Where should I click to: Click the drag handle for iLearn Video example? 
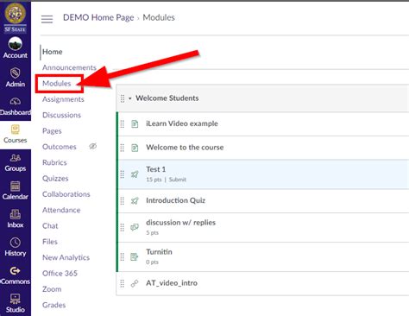point(123,123)
